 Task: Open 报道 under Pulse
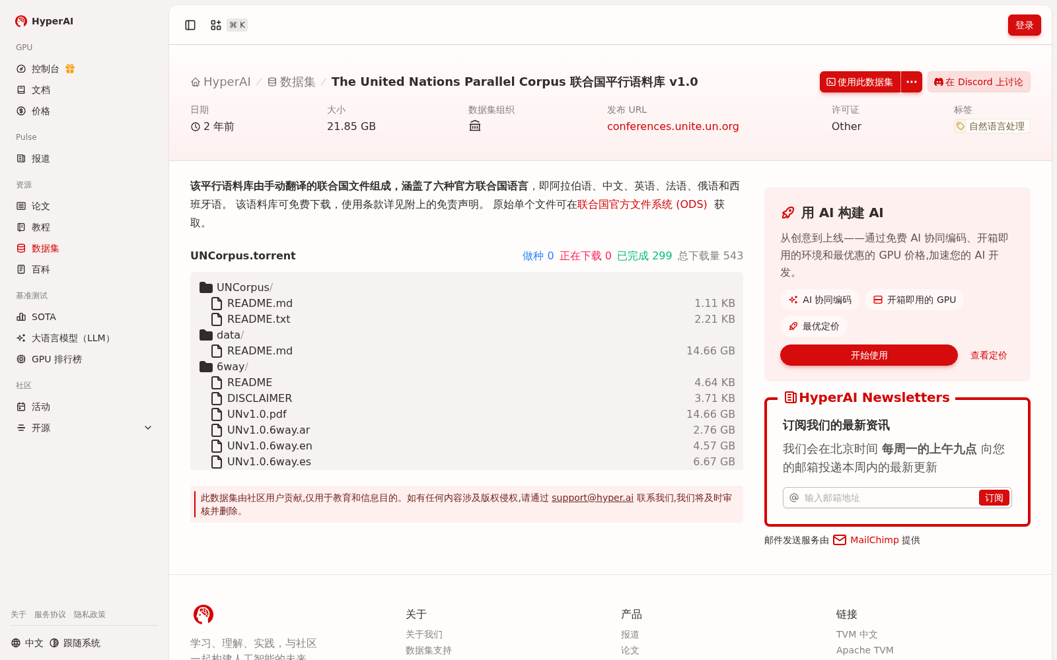click(85, 158)
